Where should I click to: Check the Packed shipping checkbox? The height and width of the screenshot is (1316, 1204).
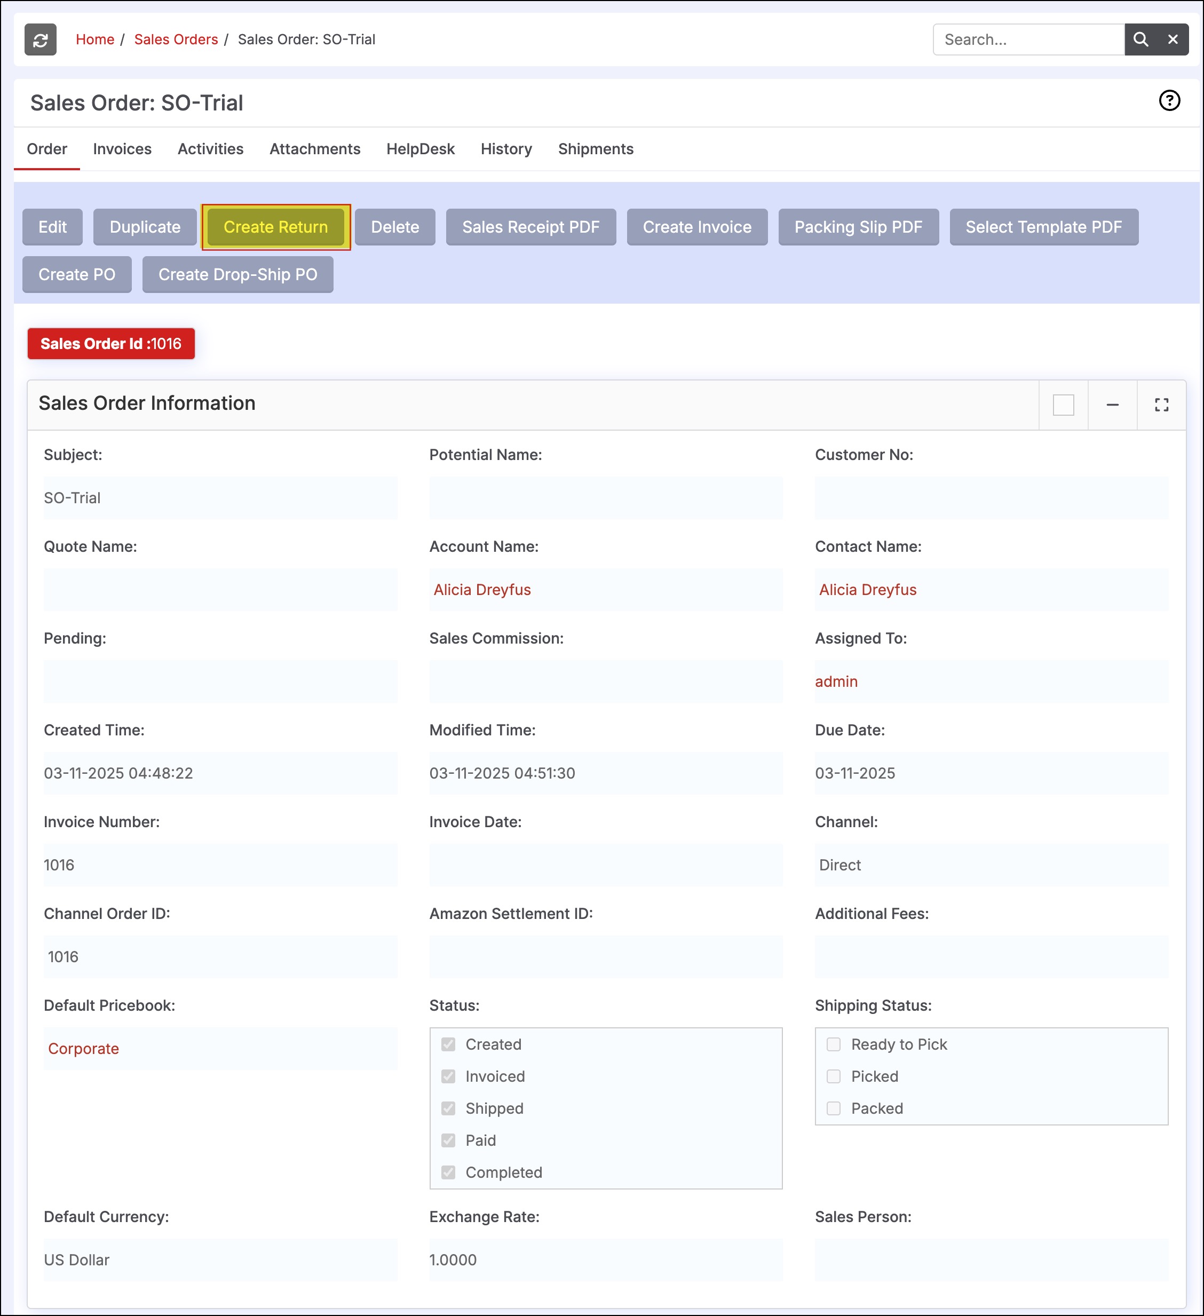(x=834, y=1108)
